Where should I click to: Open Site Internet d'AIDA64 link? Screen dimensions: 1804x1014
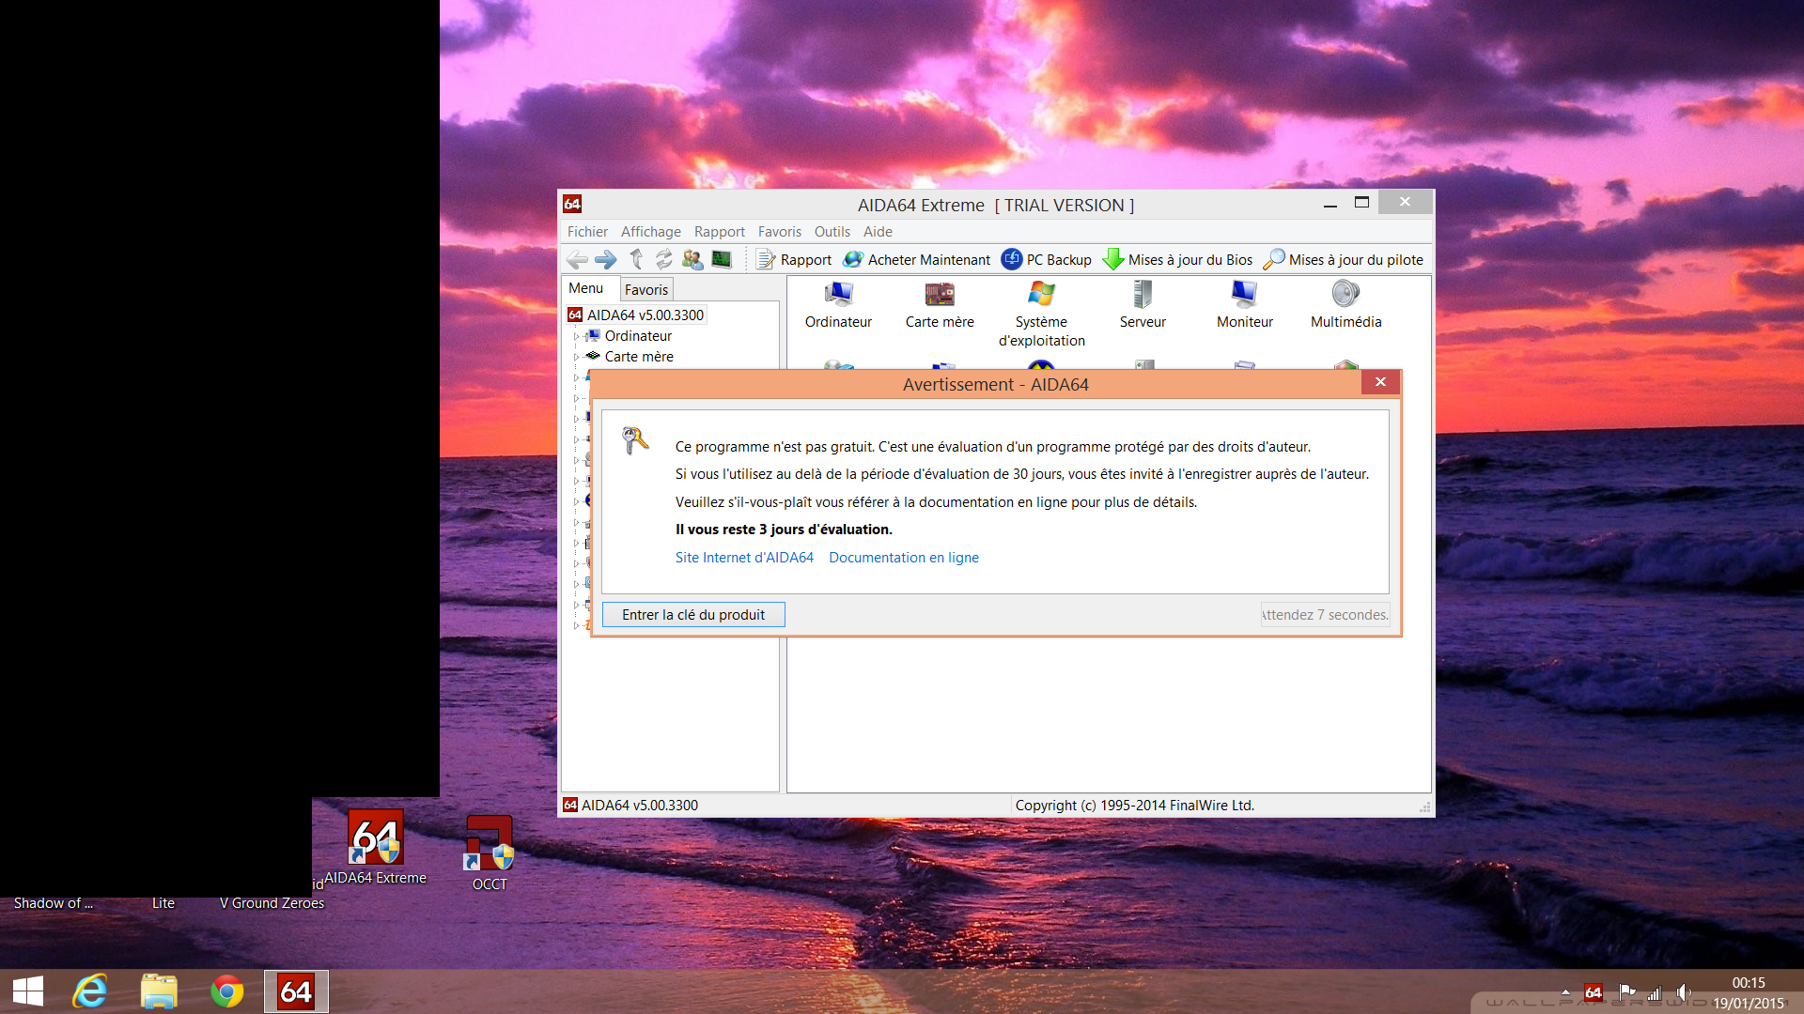click(x=744, y=558)
